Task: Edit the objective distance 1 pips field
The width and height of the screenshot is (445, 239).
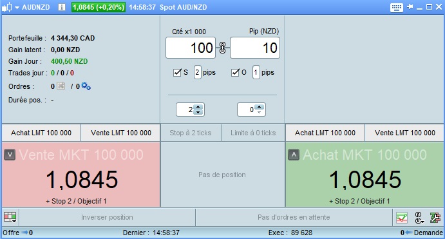Action: pyautogui.click(x=256, y=72)
